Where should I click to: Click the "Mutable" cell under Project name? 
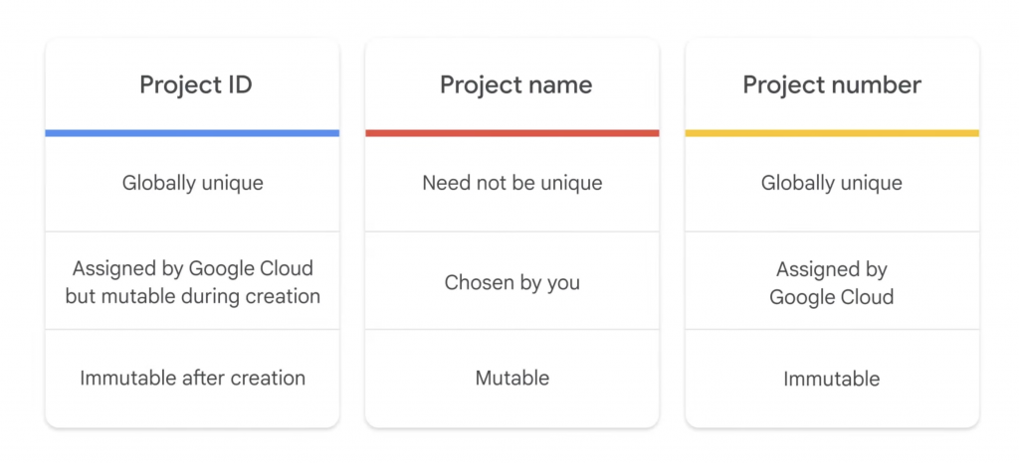coord(511,378)
